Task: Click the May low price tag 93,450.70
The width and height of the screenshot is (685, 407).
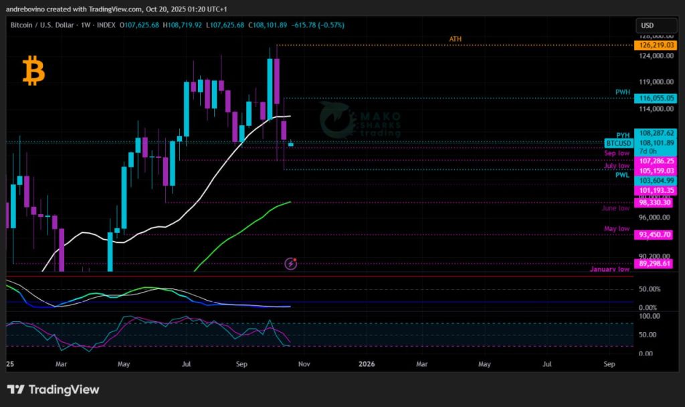Action: pos(655,235)
